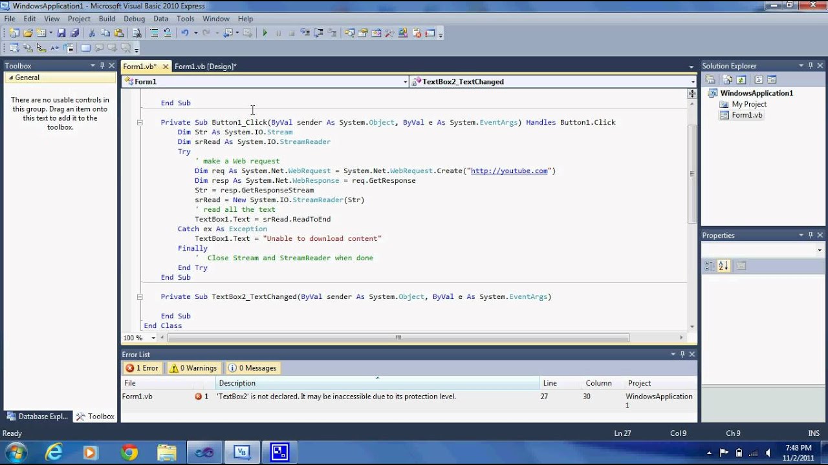Switch to the Form1.vb [Design]* tab
This screenshot has width=828, height=465.
tap(206, 67)
